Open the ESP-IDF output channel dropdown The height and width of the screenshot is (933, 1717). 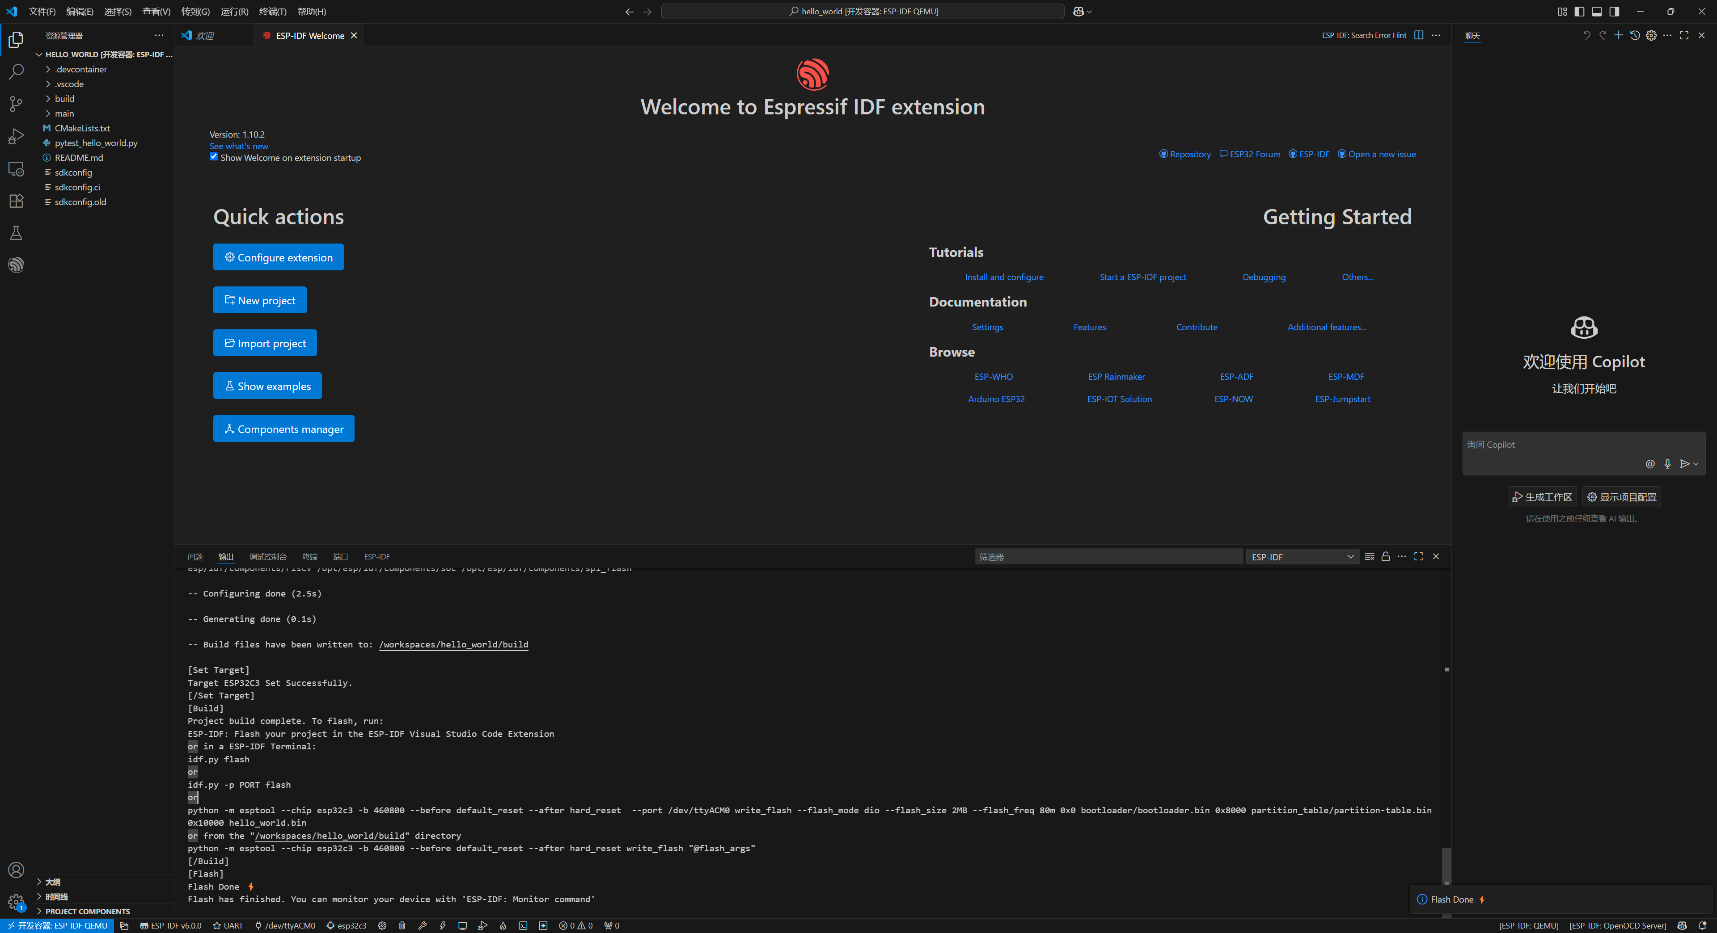point(1302,557)
